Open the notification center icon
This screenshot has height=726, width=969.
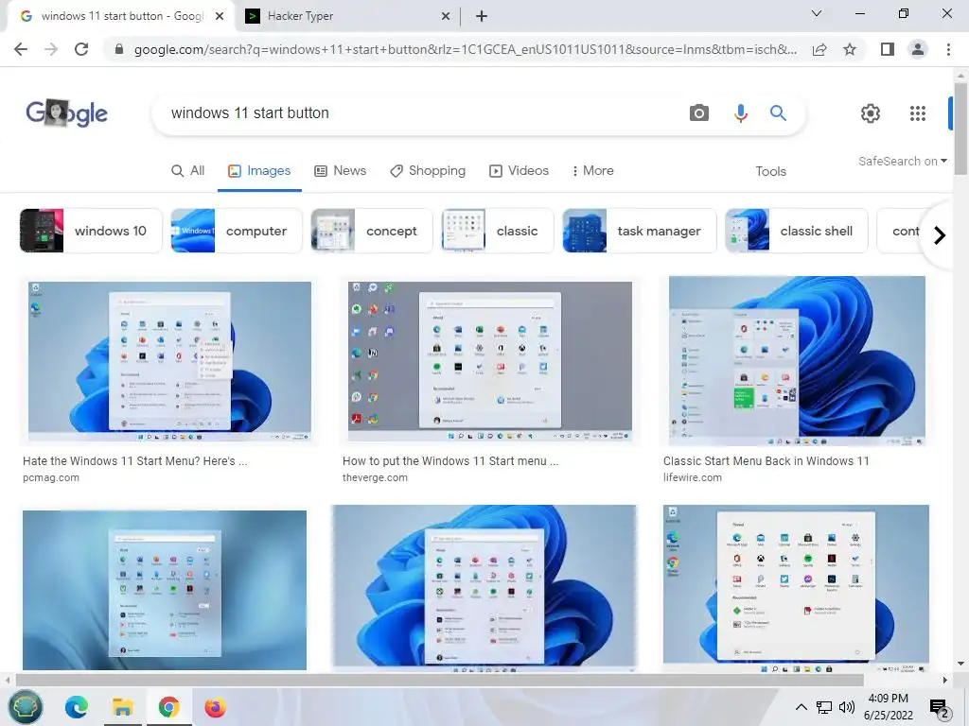tap(939, 708)
